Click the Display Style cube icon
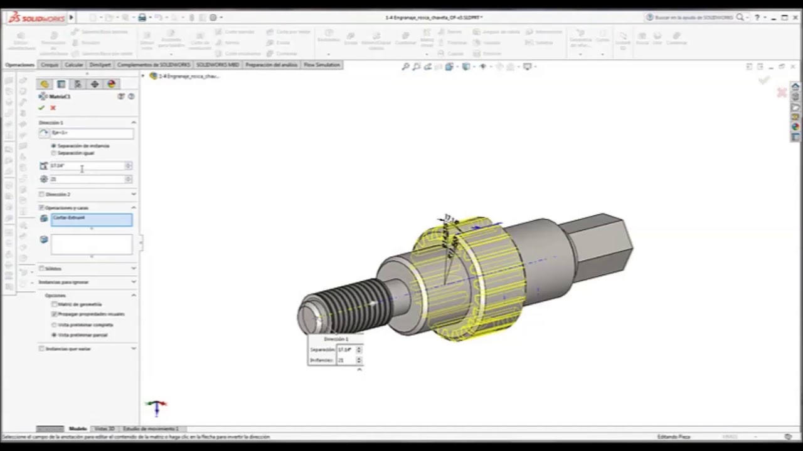The image size is (803, 451). [x=465, y=66]
